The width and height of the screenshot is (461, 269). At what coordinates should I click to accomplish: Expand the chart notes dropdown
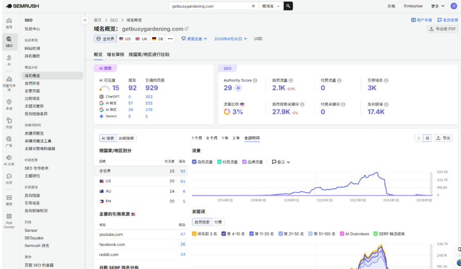[281, 162]
